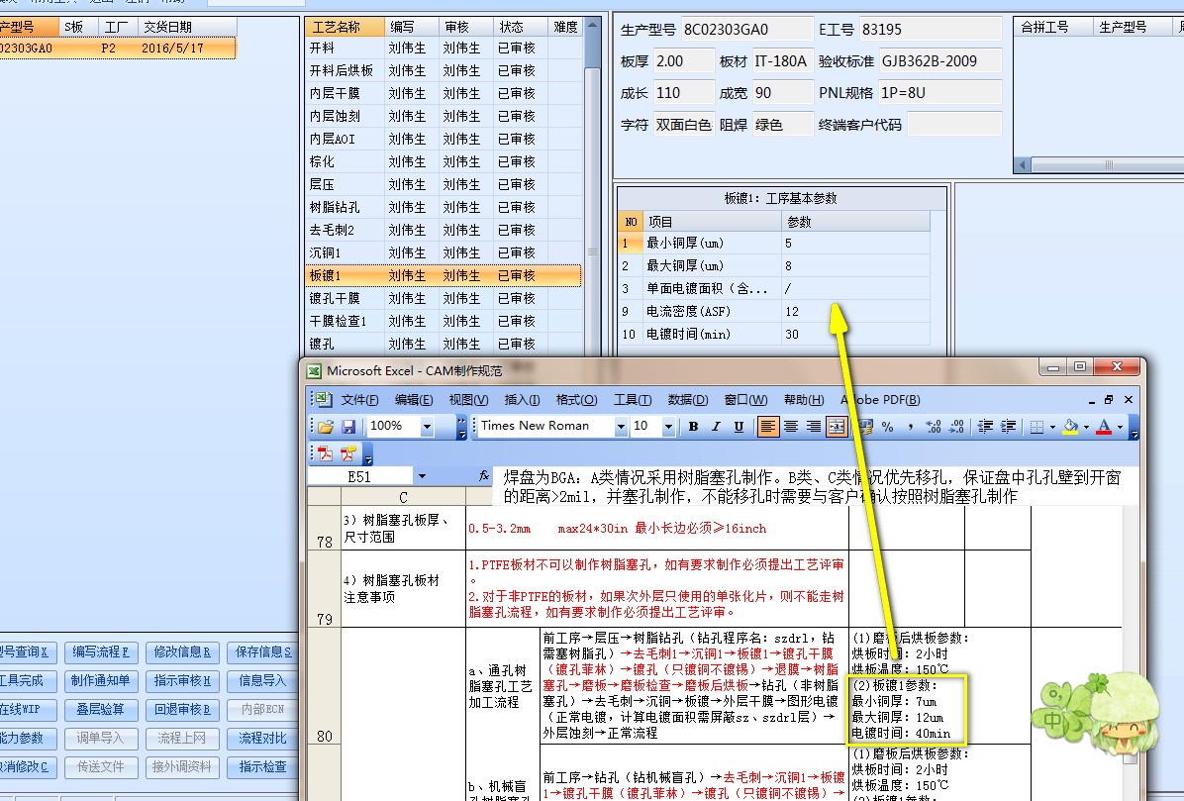
Task: Open the 数据(D) menu in Excel
Action: 688,399
